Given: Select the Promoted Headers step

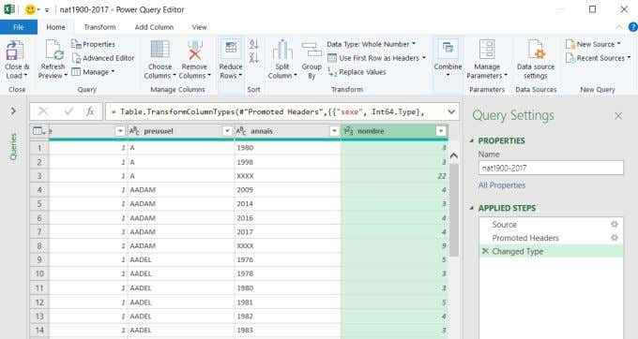Looking at the screenshot, I should [525, 238].
